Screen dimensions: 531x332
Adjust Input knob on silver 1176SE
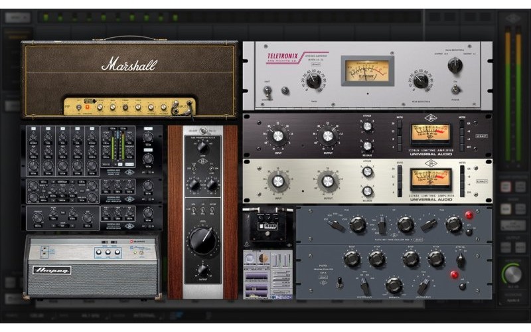[x=278, y=181]
